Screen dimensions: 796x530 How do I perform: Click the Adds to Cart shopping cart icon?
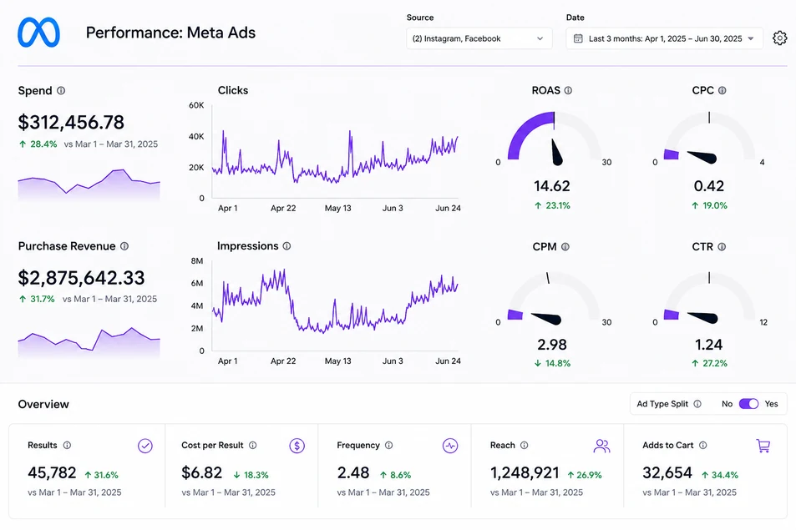763,446
